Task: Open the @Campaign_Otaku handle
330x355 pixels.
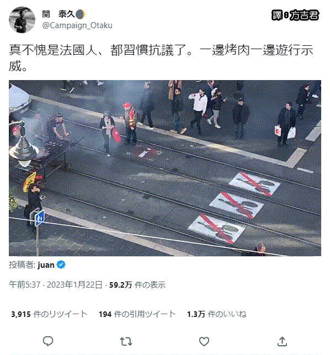Action: point(77,25)
